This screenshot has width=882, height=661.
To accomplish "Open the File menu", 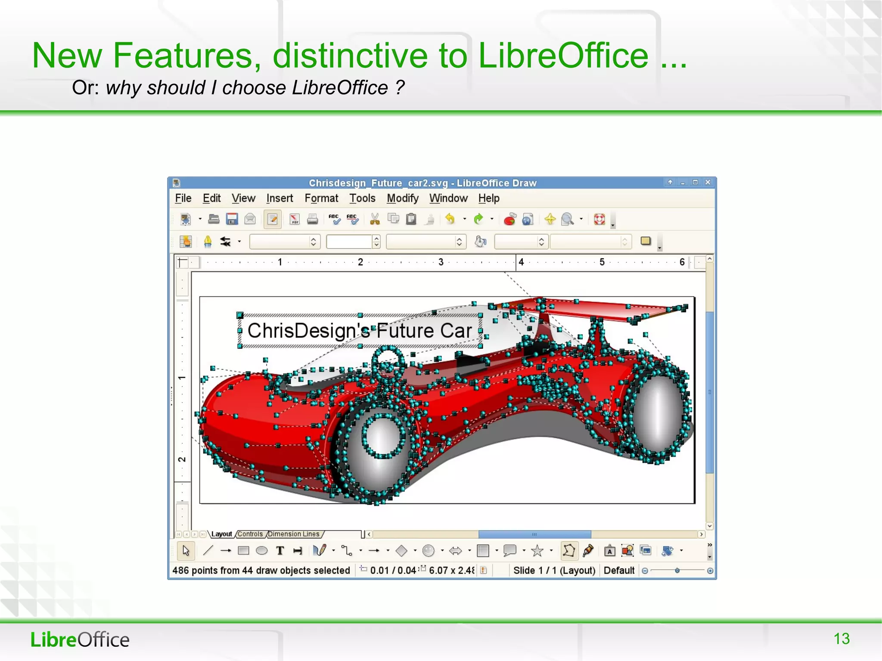I will [183, 198].
